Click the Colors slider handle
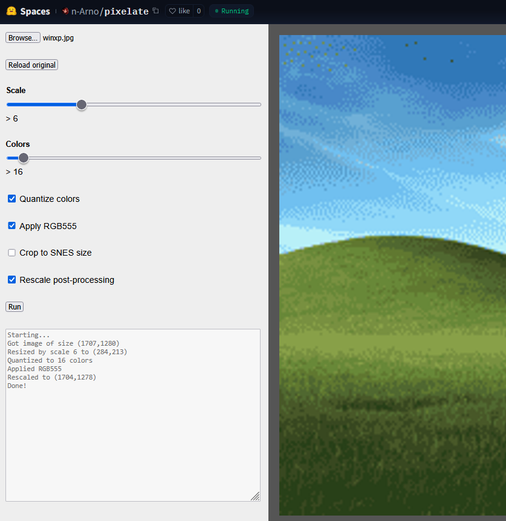506x521 pixels. pyautogui.click(x=23, y=158)
